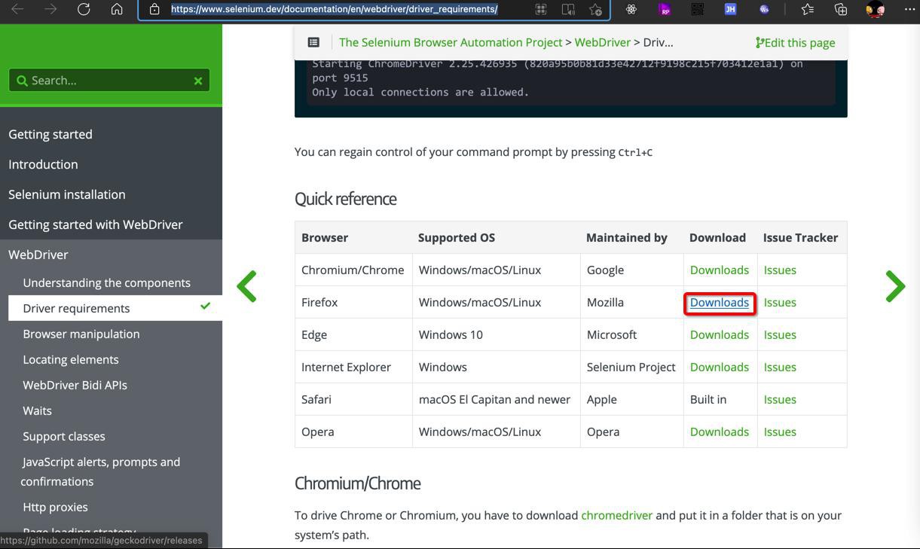Open the Collections icon

tap(841, 9)
